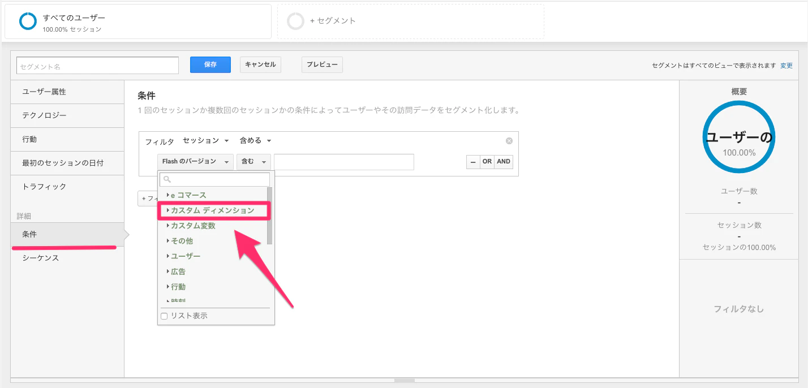Click the dimension list scrollbar

click(270, 216)
